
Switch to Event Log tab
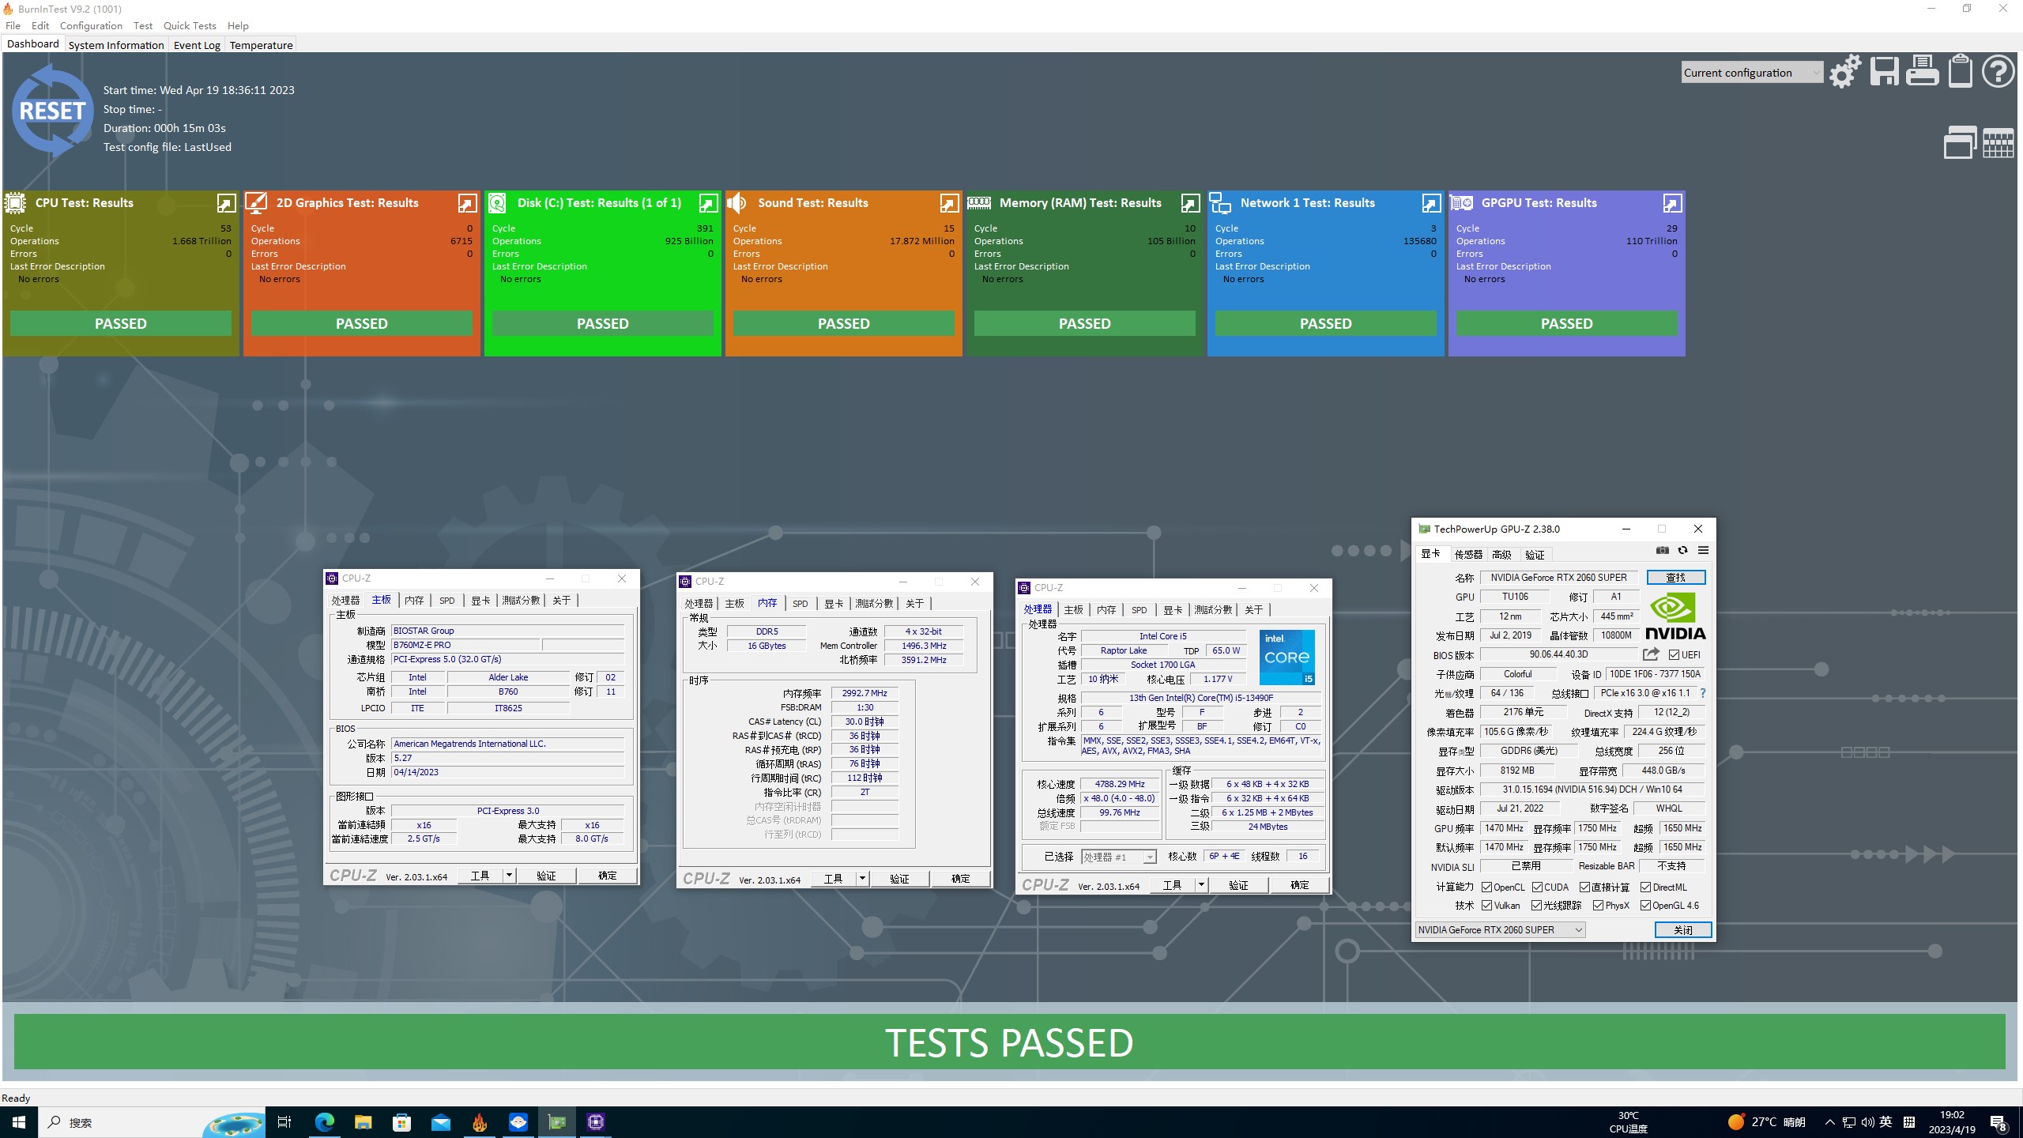[197, 45]
